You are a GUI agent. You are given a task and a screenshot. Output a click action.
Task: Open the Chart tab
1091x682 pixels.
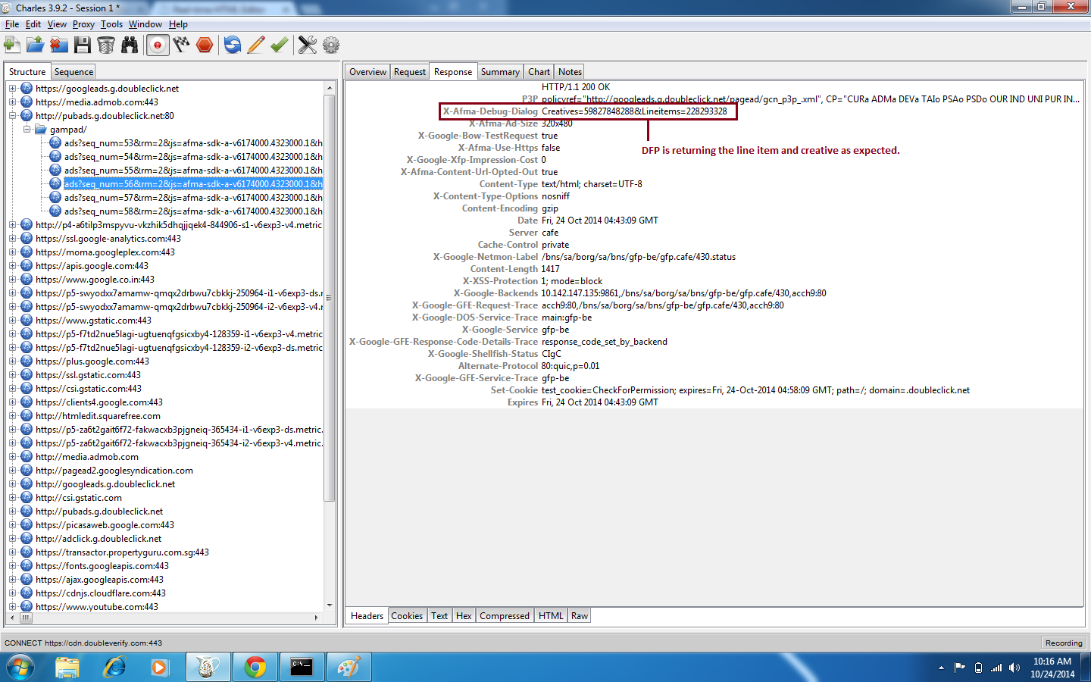[x=539, y=72]
